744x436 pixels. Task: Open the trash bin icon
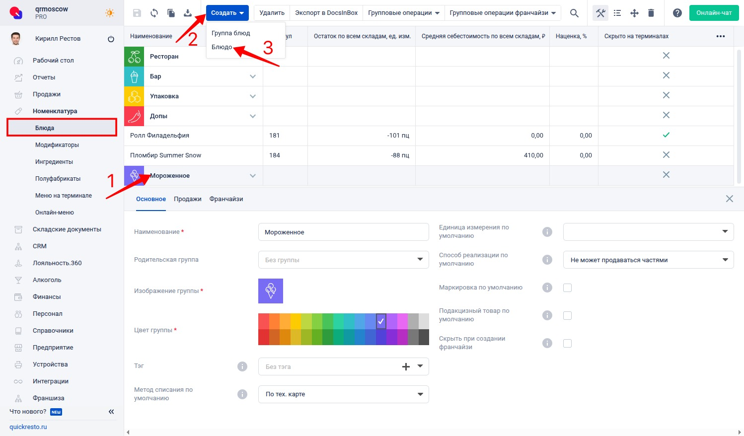click(651, 13)
